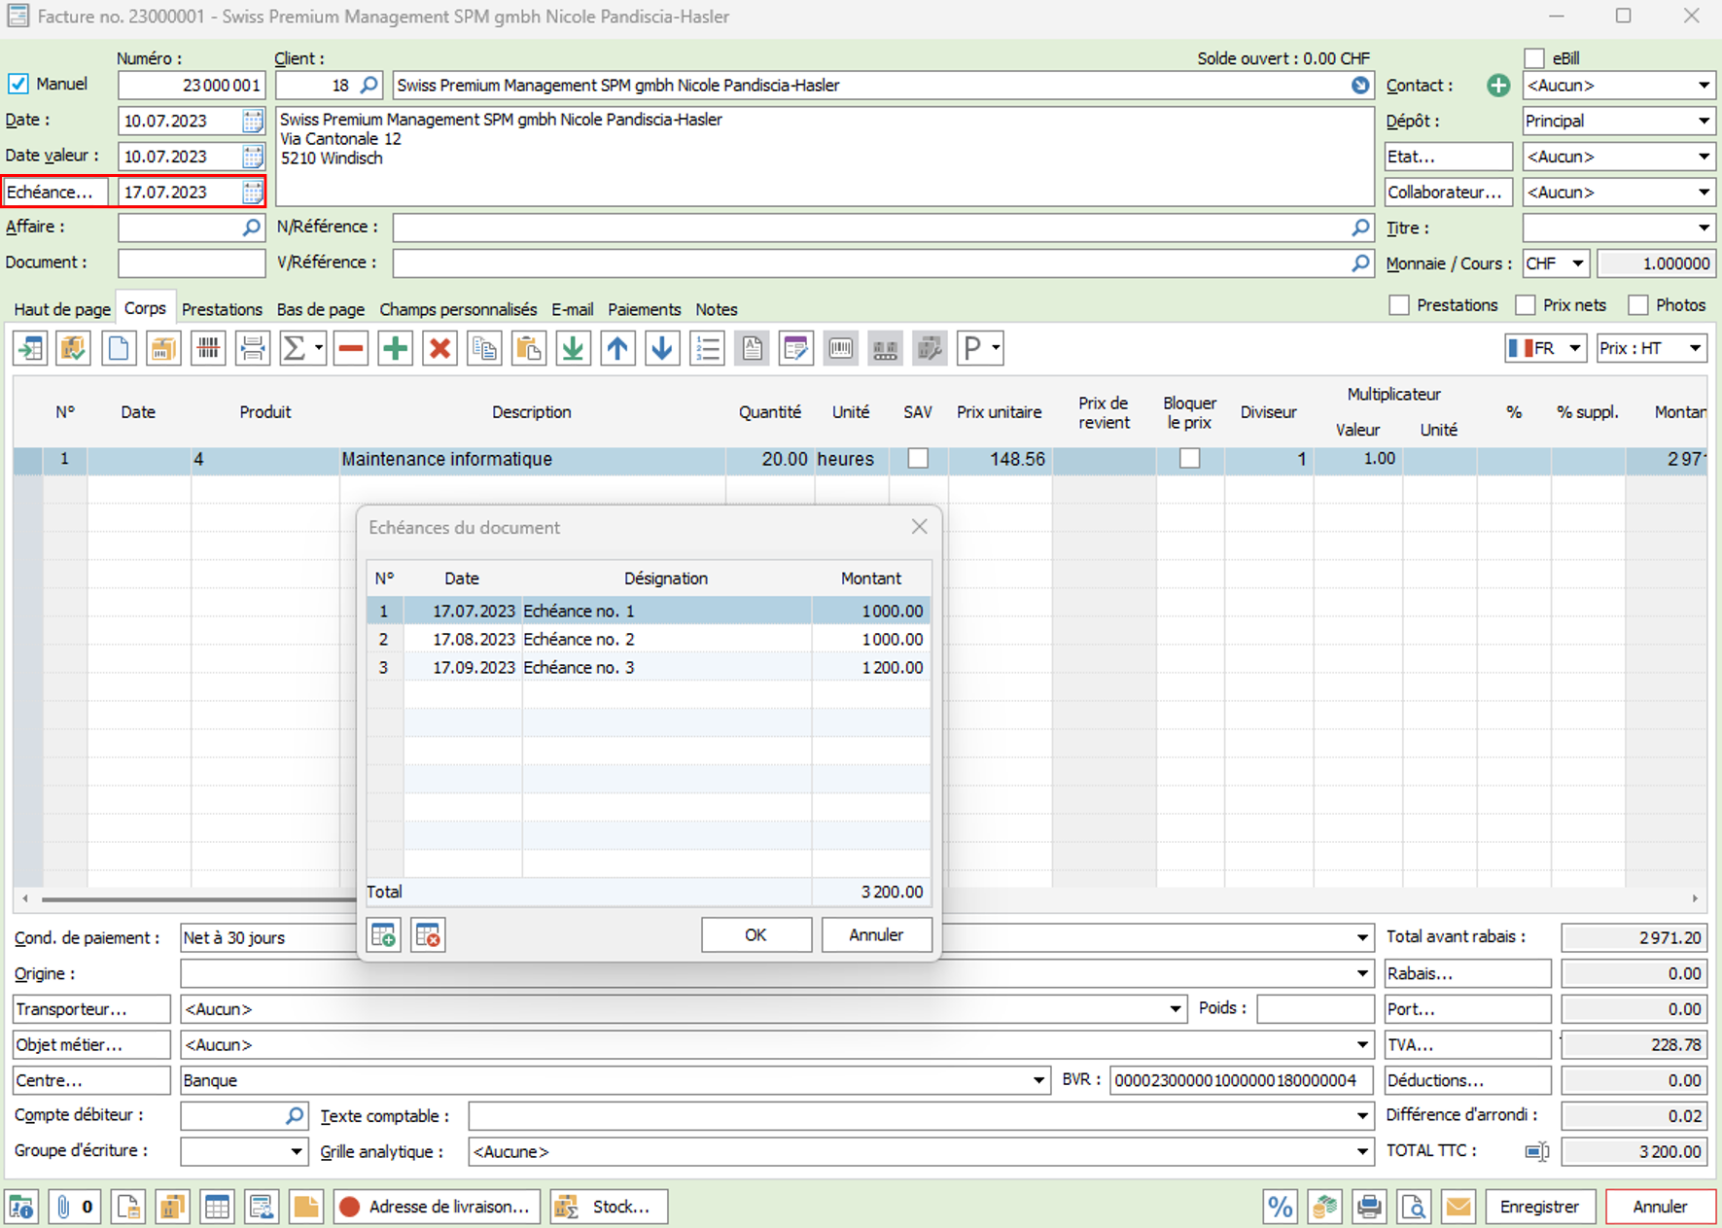Enable the eBill checkbox
Viewport: 1722px width, 1228px height.
tap(1534, 58)
